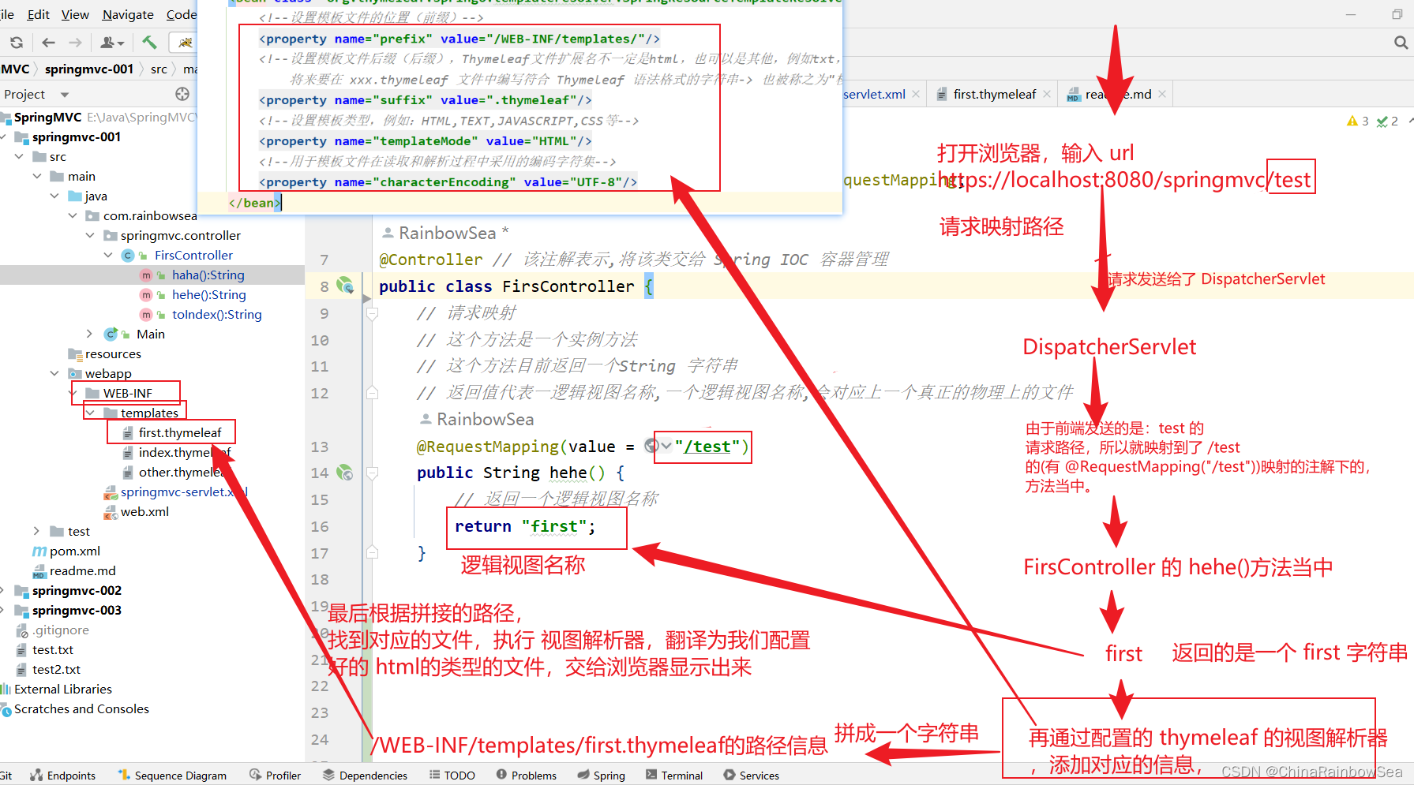Click the Search Everywhere magnifier icon
This screenshot has height=785, width=1414.
pos(1401,43)
